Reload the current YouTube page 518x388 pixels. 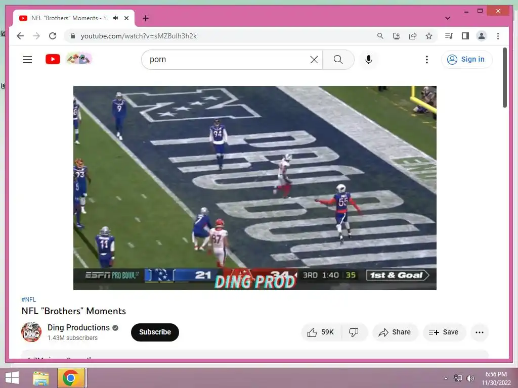coord(53,36)
